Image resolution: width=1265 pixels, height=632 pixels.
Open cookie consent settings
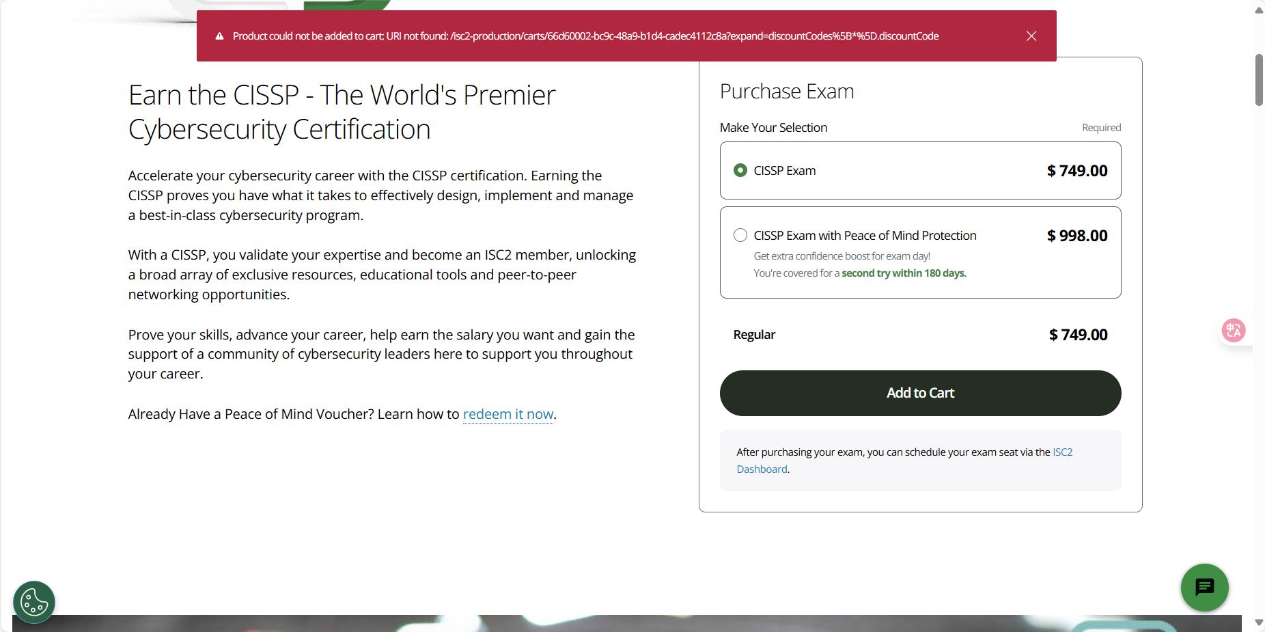[33, 602]
